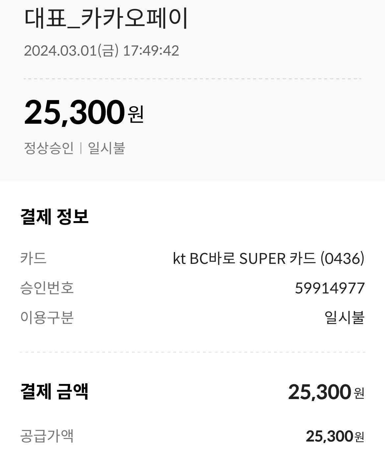Viewport: 385px width, 455px height.
Task: Select the approval number 59914977
Action: click(330, 288)
